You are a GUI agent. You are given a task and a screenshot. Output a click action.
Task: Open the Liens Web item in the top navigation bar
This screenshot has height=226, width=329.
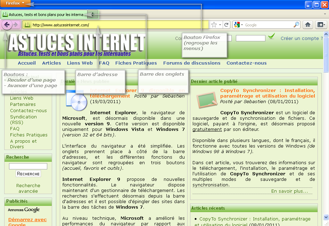[x=80, y=63]
